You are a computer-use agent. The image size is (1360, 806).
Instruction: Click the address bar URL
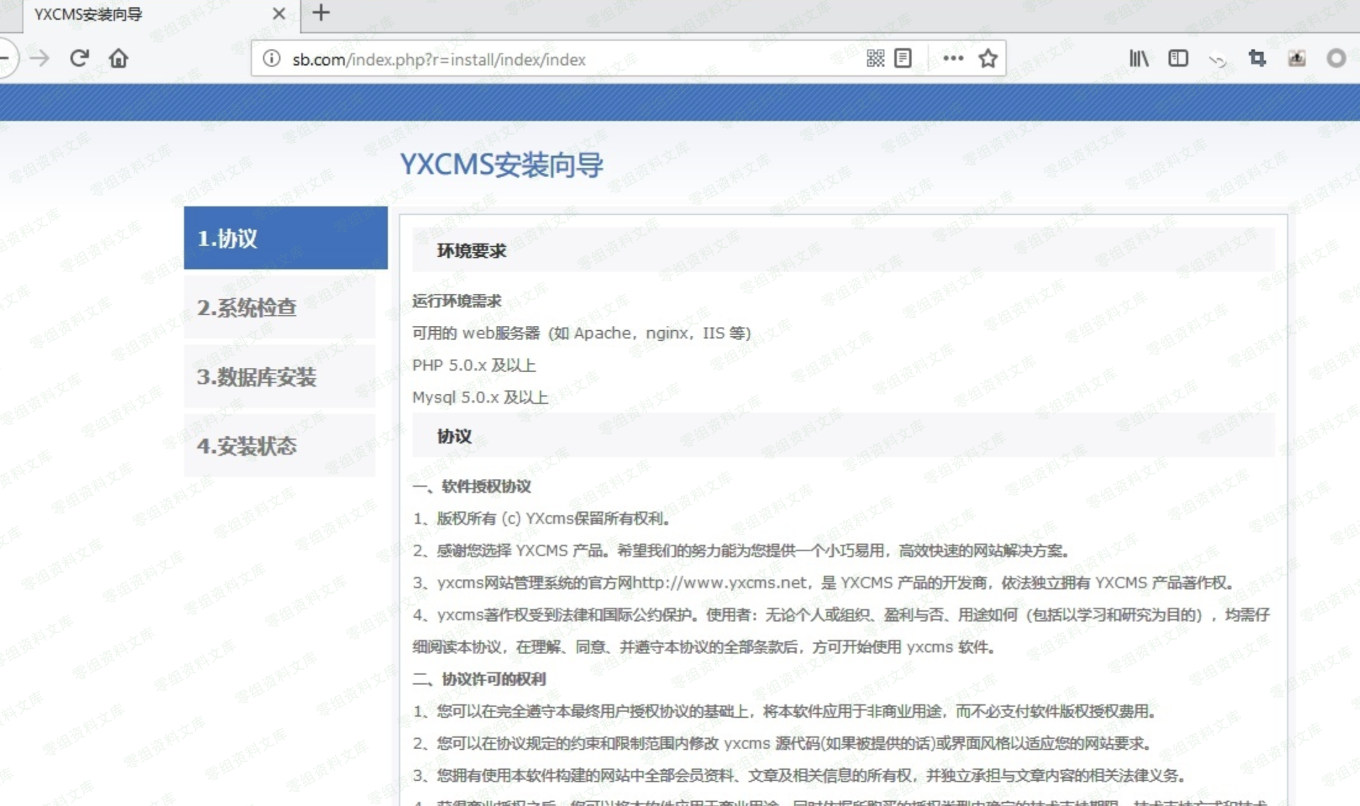(439, 60)
